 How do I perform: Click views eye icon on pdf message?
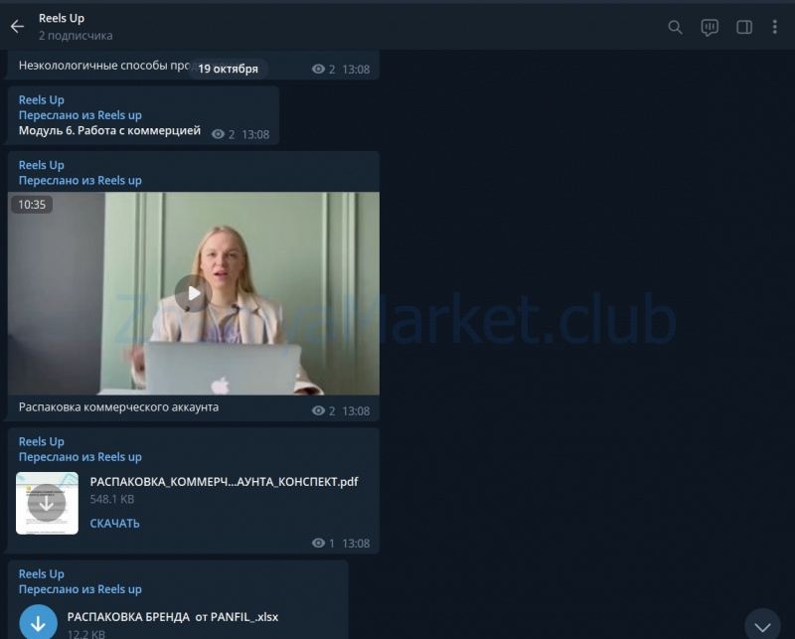pos(318,543)
